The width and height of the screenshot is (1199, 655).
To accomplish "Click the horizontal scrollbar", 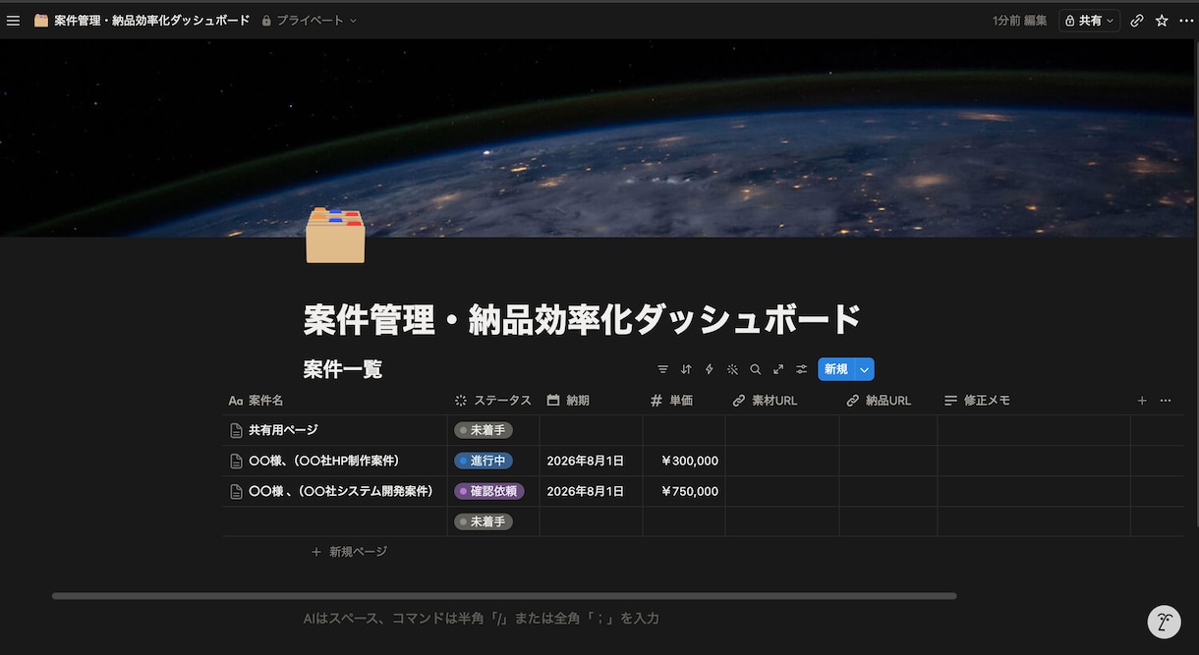I will [x=504, y=596].
